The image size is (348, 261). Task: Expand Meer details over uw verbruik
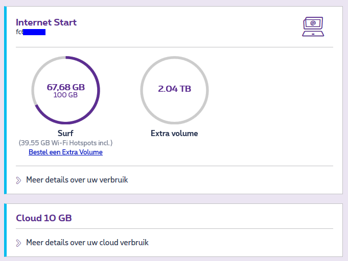[77, 180]
